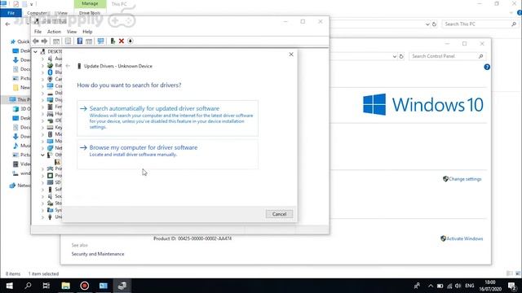Viewport: 522px width, 293px height.
Task: Click the blue Help toolbar icon
Action: coord(80,41)
